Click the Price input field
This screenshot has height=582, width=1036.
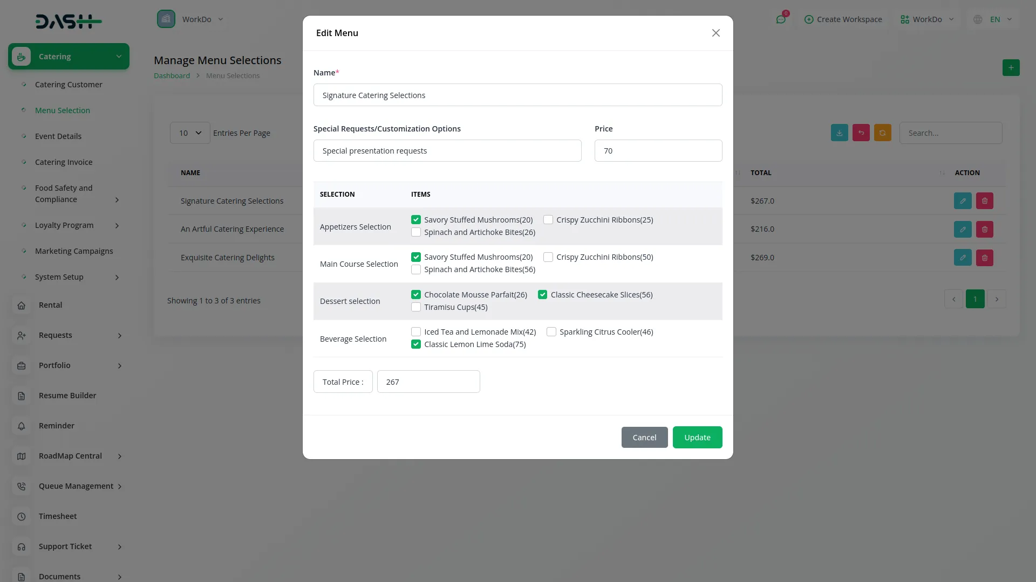pos(658,151)
